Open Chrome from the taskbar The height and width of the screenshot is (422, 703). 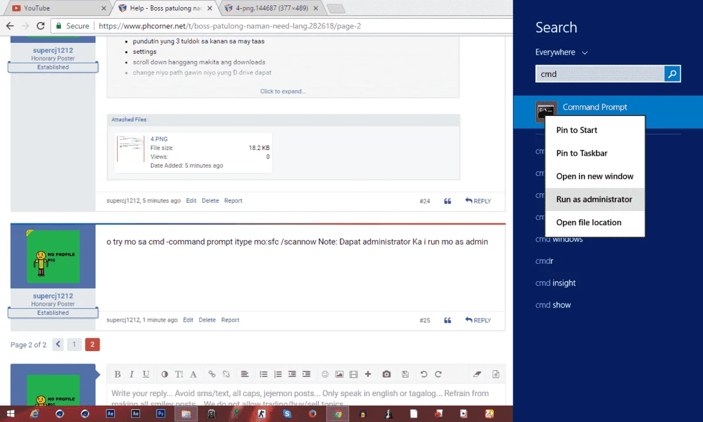click(x=337, y=414)
